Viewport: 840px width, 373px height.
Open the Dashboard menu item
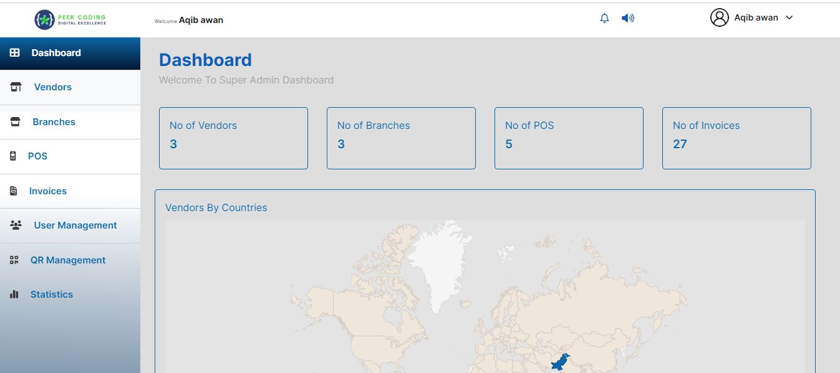(56, 53)
